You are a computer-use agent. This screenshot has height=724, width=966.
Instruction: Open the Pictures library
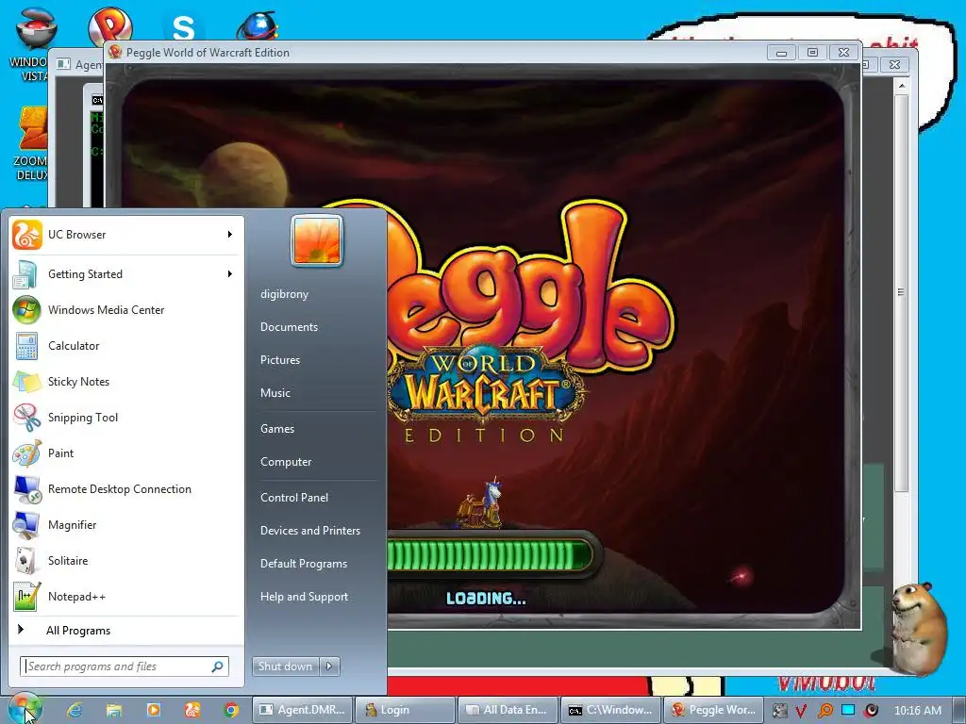[279, 360]
